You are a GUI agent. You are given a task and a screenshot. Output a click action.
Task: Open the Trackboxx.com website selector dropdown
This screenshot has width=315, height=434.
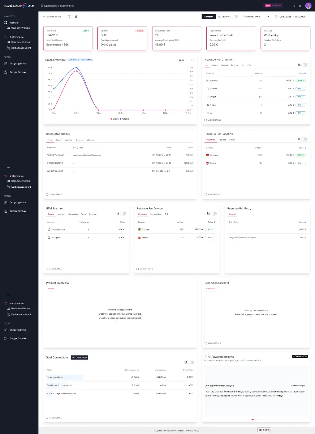pyautogui.click(x=256, y=17)
